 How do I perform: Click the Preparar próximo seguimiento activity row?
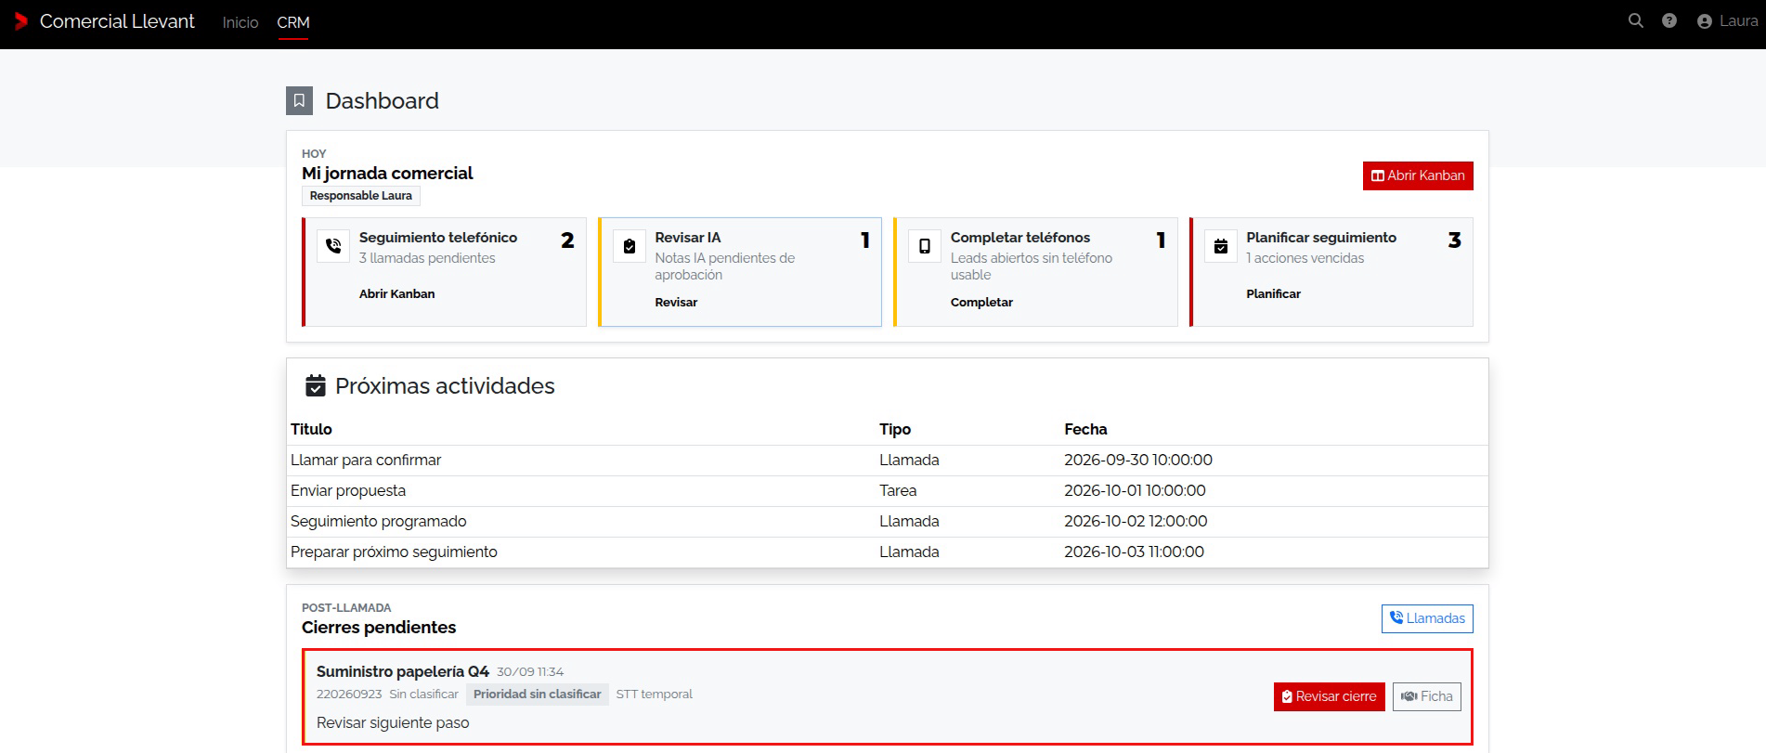887,552
